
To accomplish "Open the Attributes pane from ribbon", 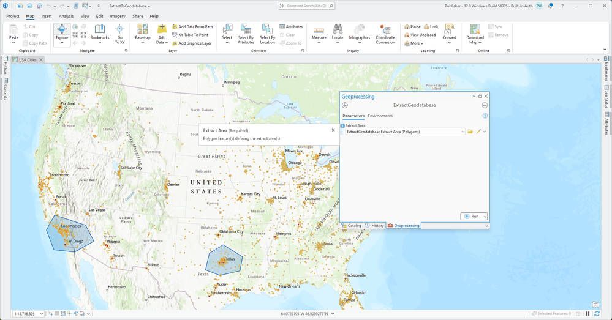I will (291, 26).
